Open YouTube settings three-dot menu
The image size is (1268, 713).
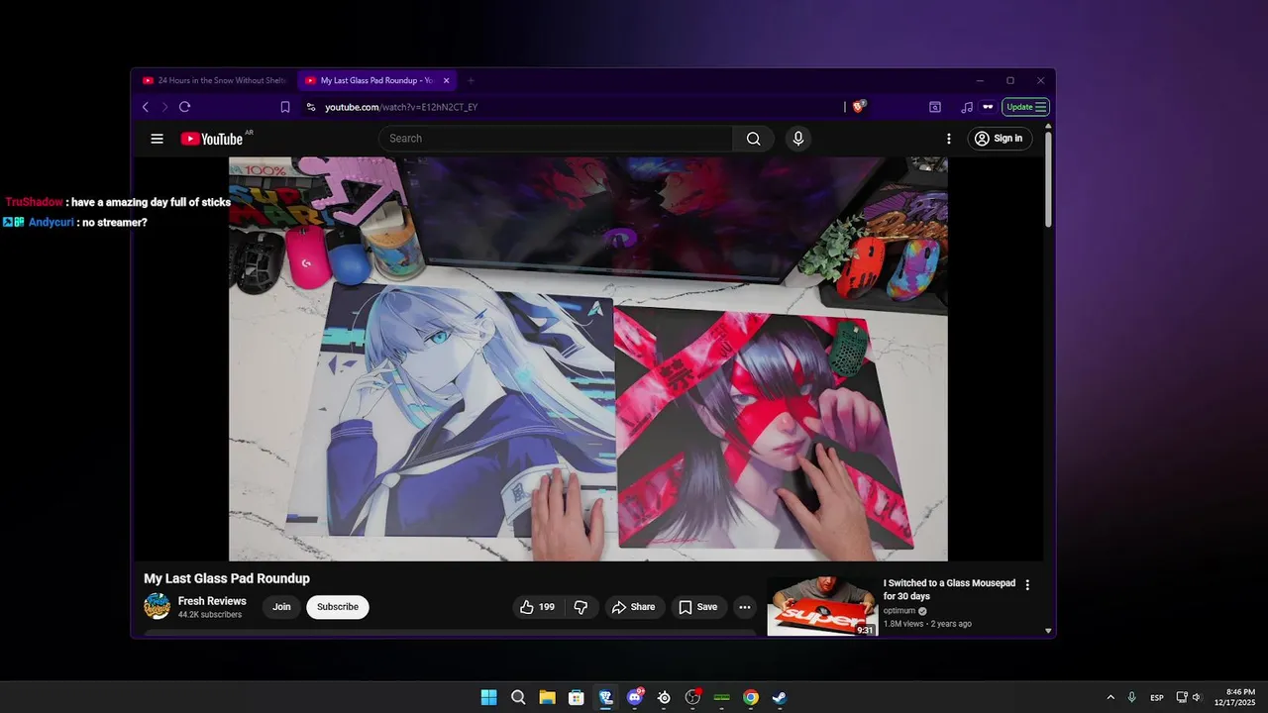(x=948, y=139)
